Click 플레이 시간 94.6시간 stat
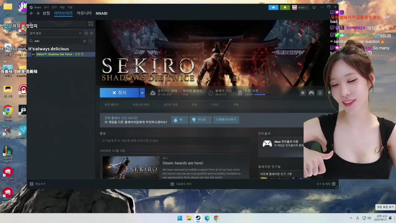The height and width of the screenshot is (223, 396). coord(220,93)
